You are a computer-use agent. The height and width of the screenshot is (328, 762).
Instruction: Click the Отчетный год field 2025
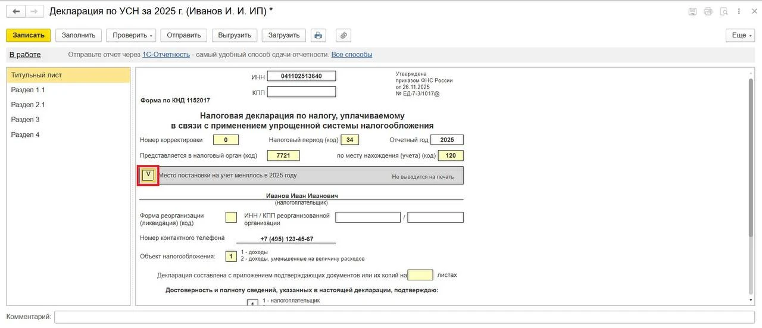[x=447, y=140]
